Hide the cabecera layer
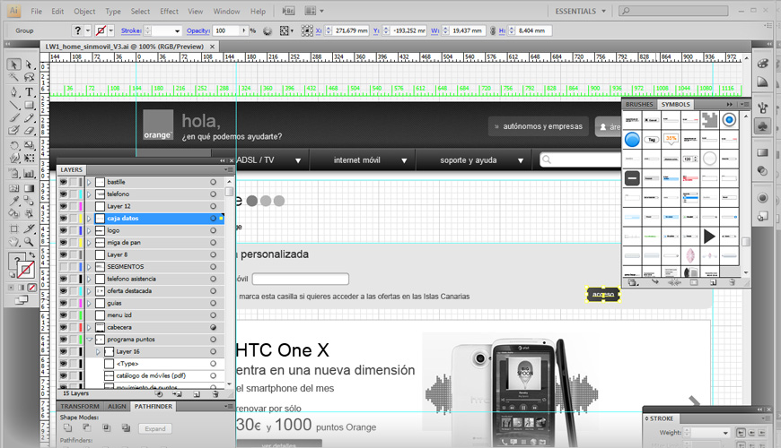 point(63,328)
